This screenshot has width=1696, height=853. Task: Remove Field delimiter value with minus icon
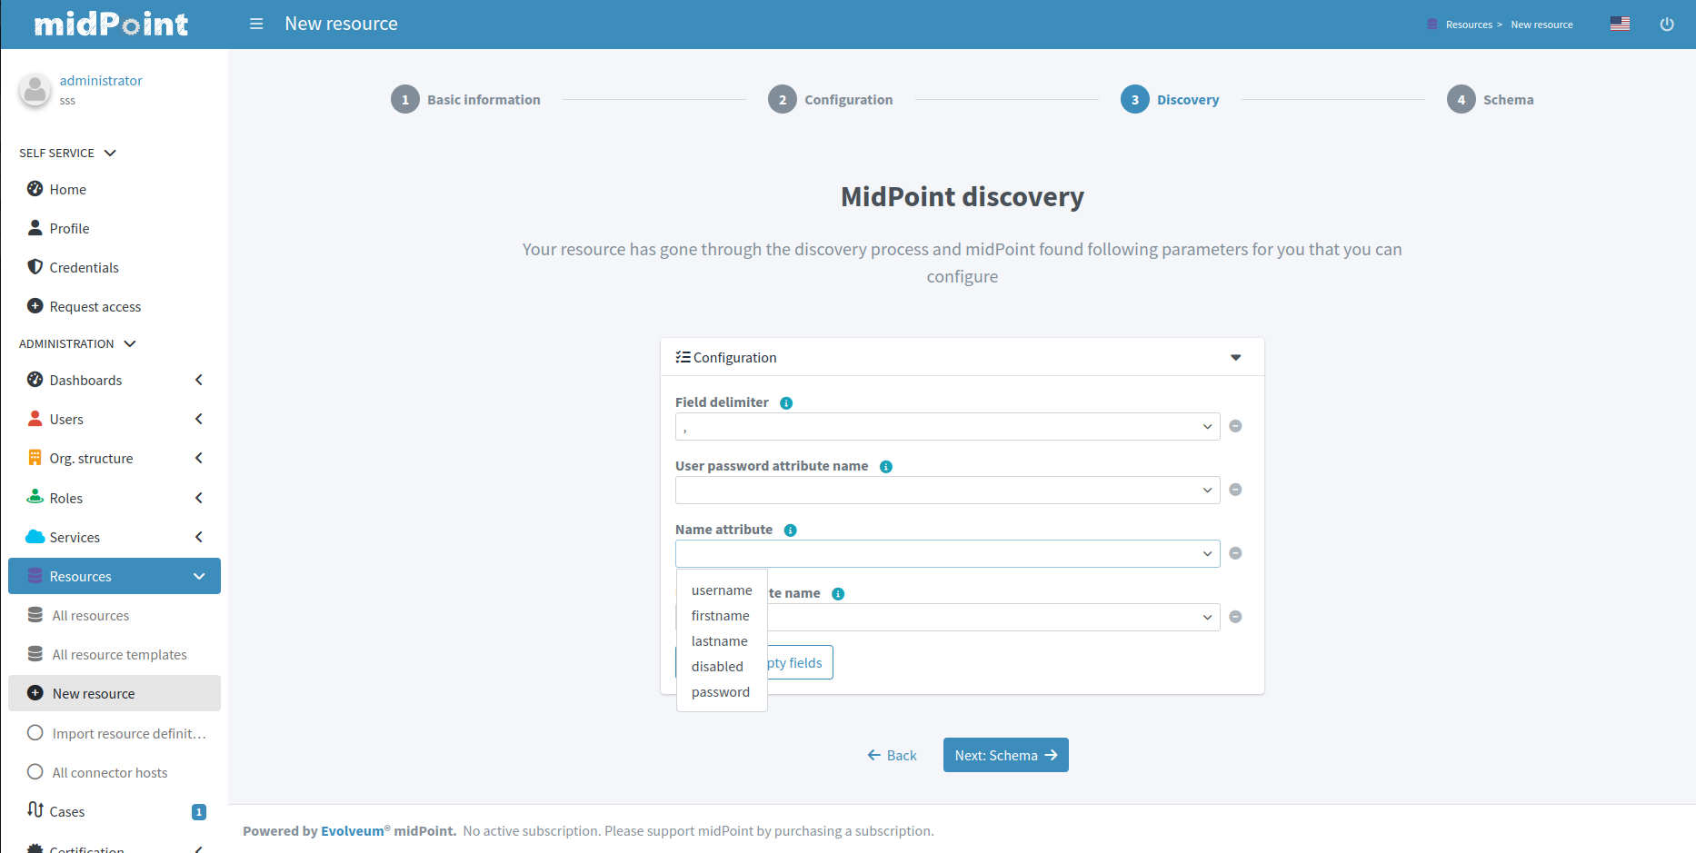pyautogui.click(x=1235, y=426)
